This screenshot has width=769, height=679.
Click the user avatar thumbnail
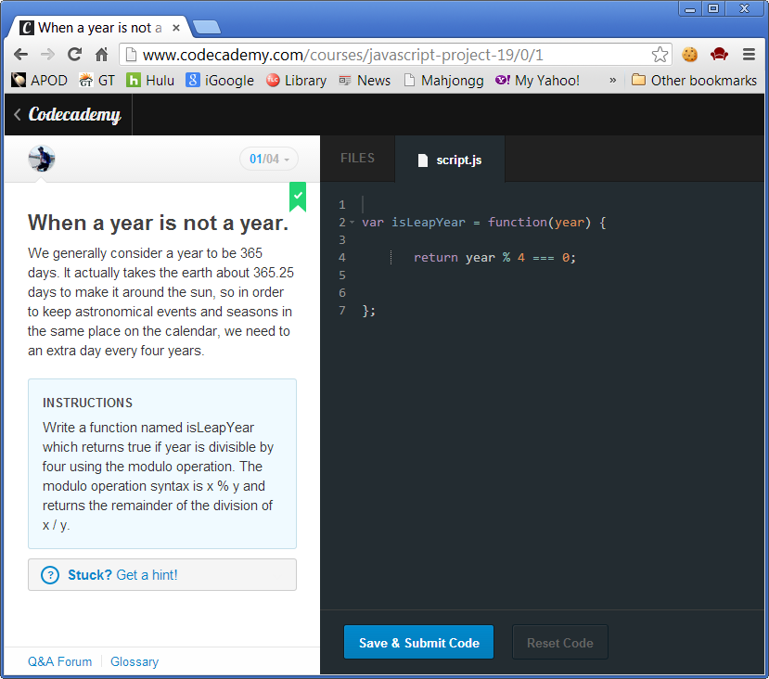(x=41, y=159)
